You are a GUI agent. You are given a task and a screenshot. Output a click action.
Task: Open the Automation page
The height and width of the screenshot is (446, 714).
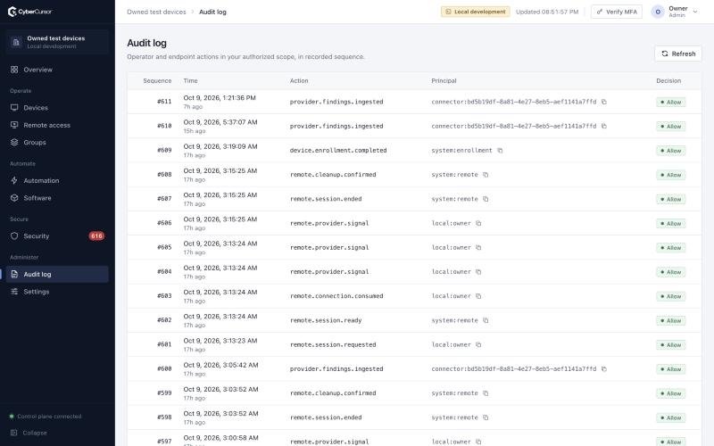57,181
